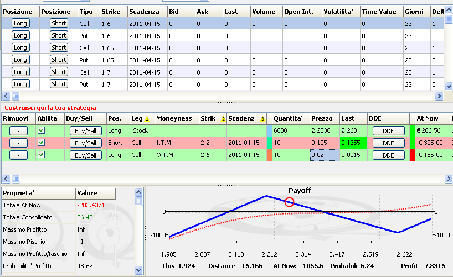The image size is (453, 277).
Task: Click orange color cell of Long Call row
Action: point(269,155)
